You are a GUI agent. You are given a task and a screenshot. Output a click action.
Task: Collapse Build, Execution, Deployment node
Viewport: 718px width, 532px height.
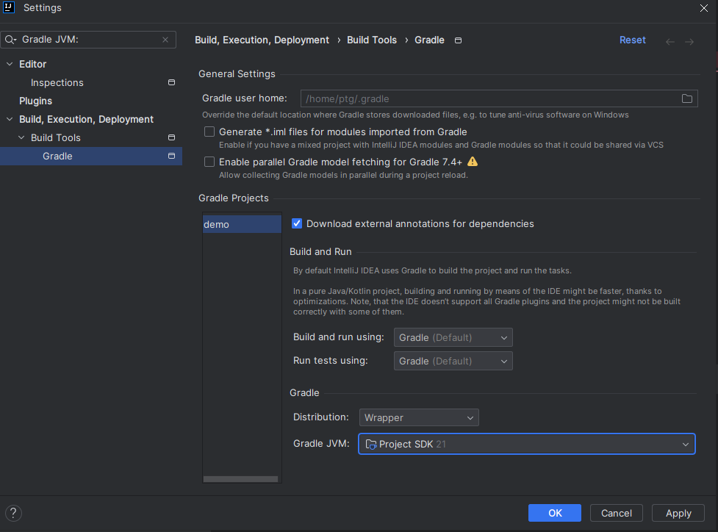(10, 119)
